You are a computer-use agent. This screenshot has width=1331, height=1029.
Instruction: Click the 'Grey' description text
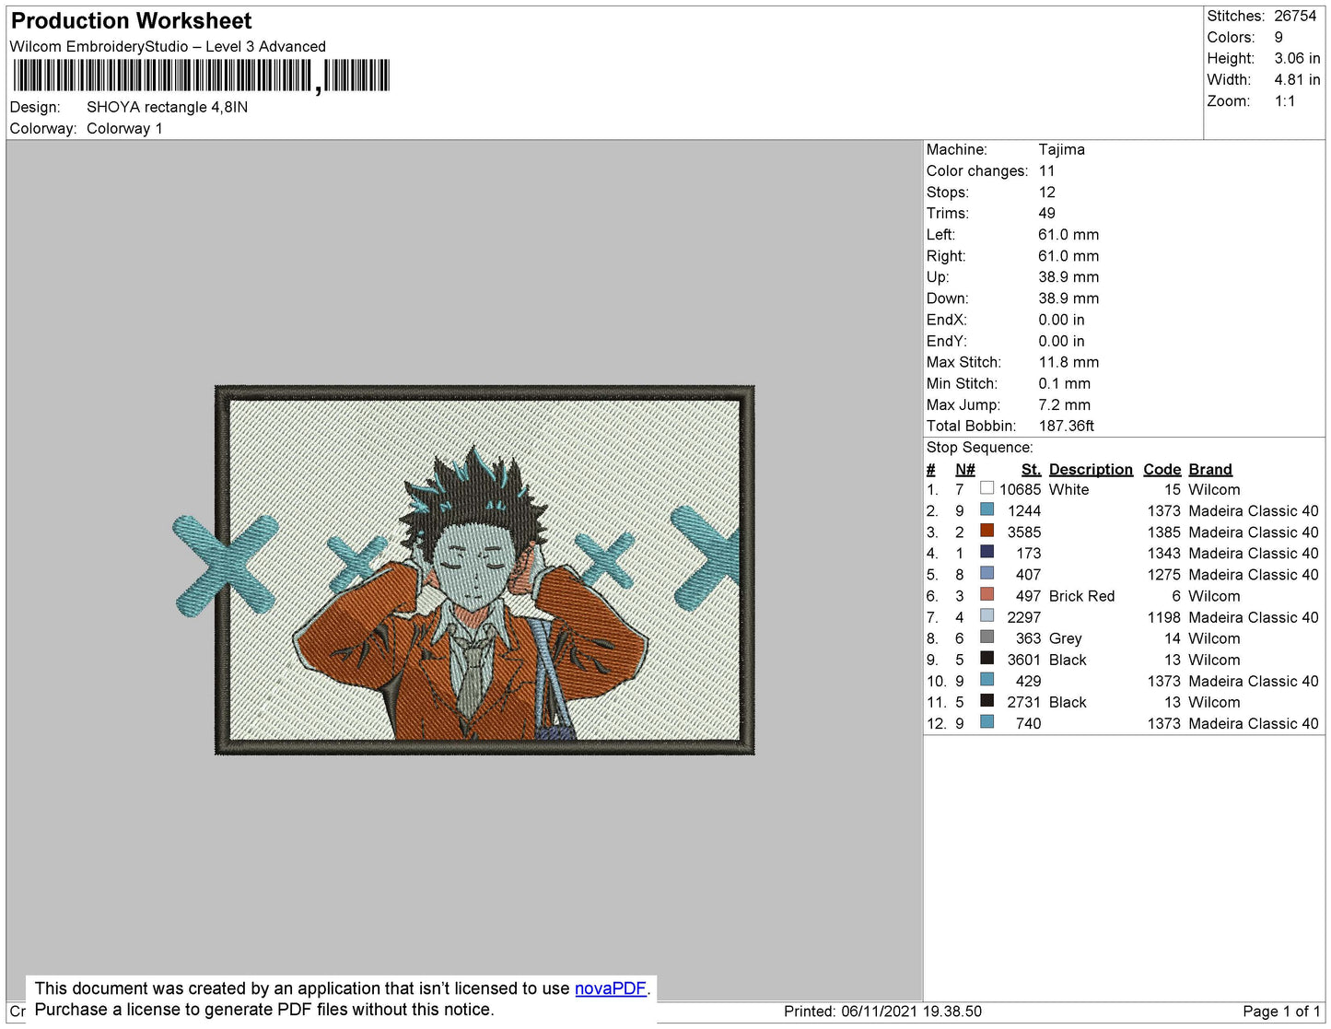tap(1065, 638)
